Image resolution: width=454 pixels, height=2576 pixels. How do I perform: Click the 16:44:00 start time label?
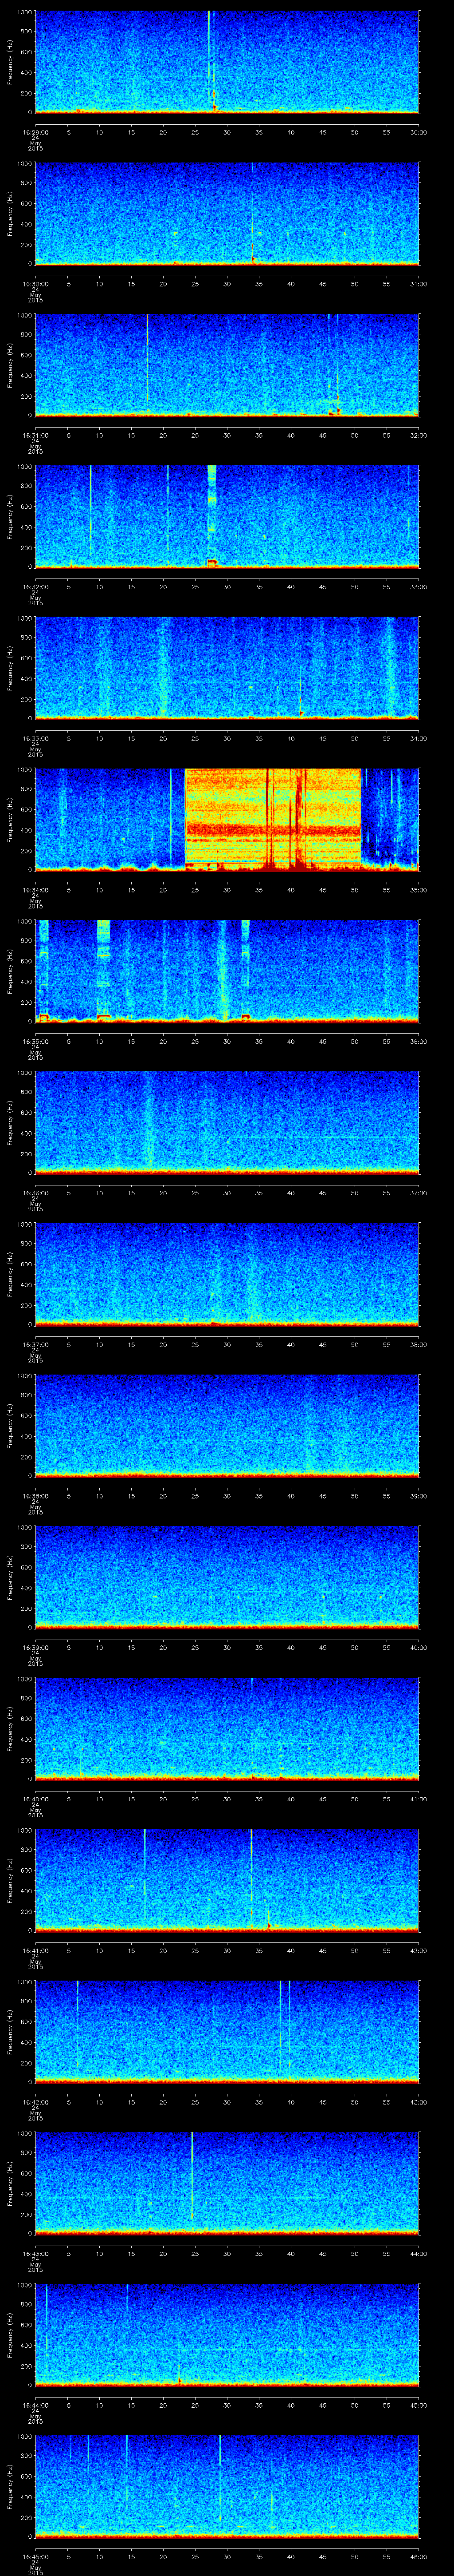point(35,2404)
